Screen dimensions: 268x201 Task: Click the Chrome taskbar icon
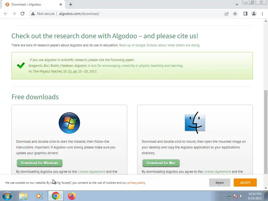pos(55,196)
